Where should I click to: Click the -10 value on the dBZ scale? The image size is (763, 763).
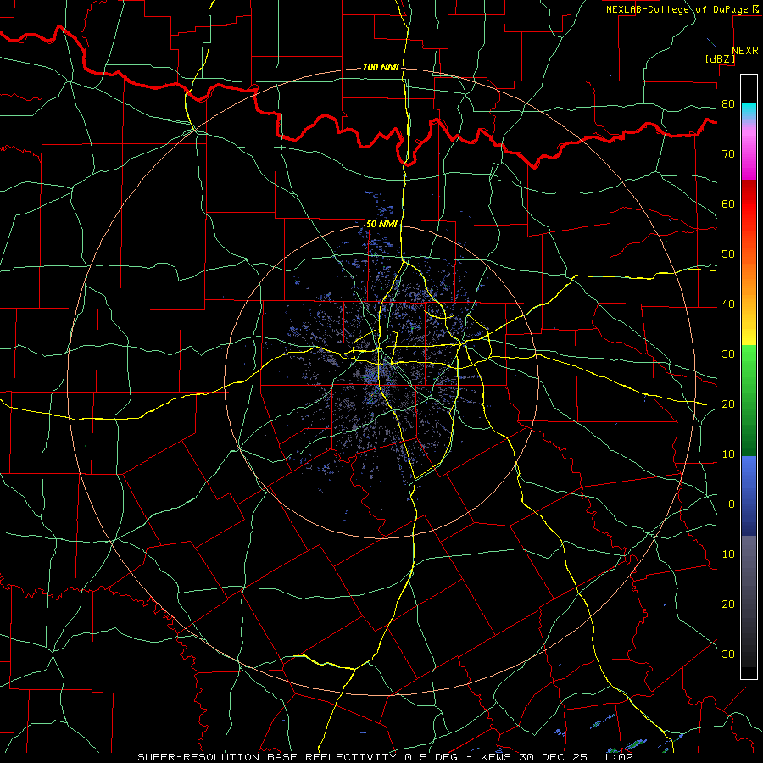725,554
